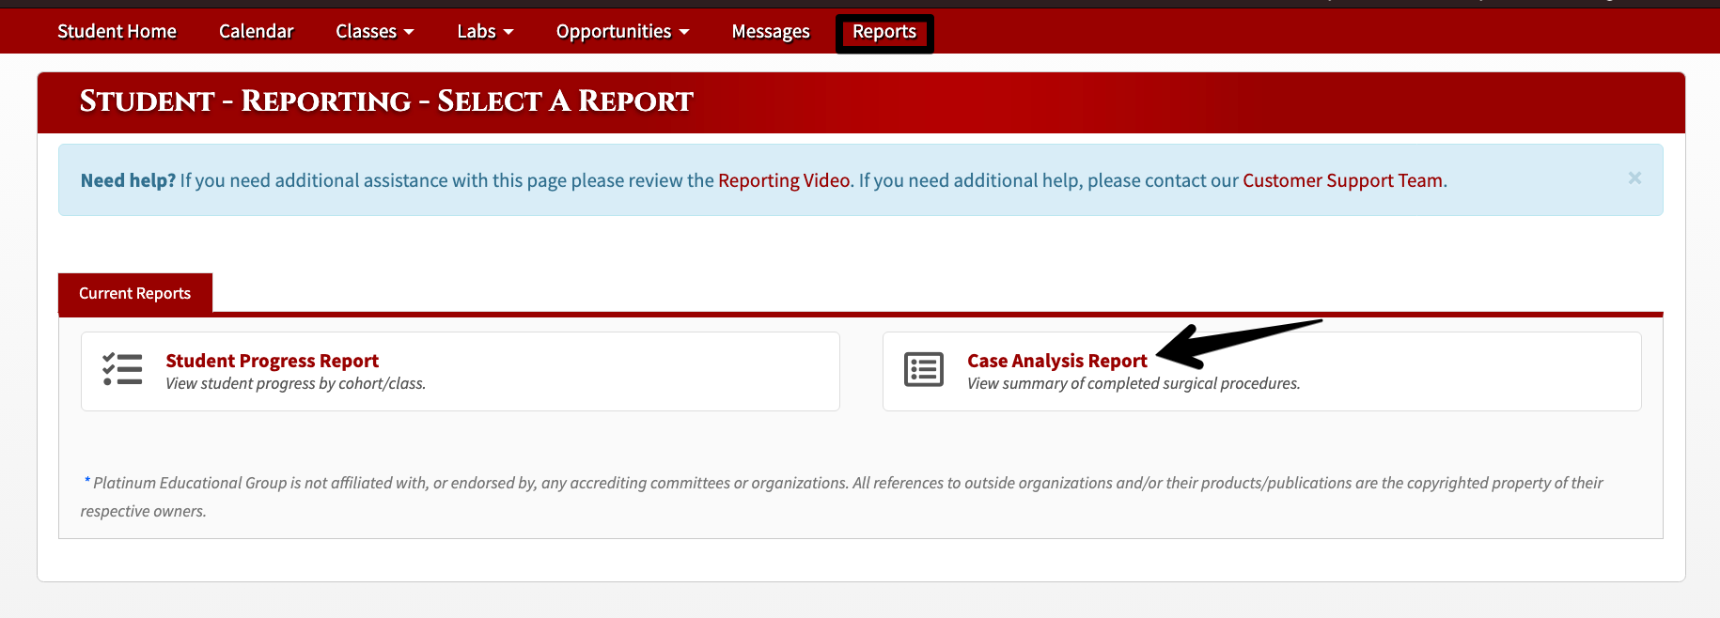Expand the Opportunities dropdown menu
1720x618 pixels.
[x=622, y=31]
